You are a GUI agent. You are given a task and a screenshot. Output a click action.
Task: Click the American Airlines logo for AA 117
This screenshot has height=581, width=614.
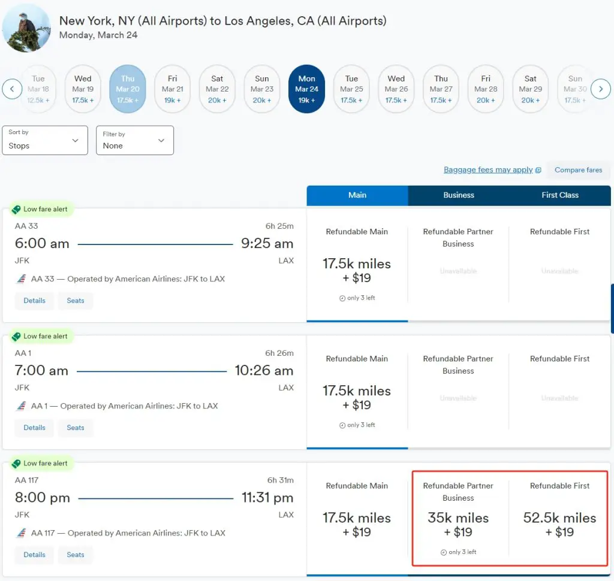[x=22, y=533]
